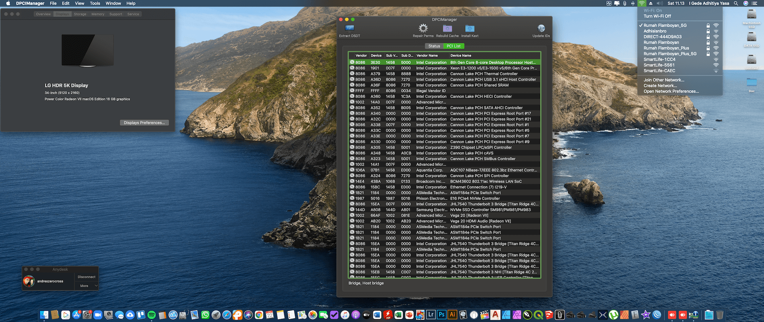Launch Spotify from the Dock
Screen dimensions: 764x322
tap(152, 315)
